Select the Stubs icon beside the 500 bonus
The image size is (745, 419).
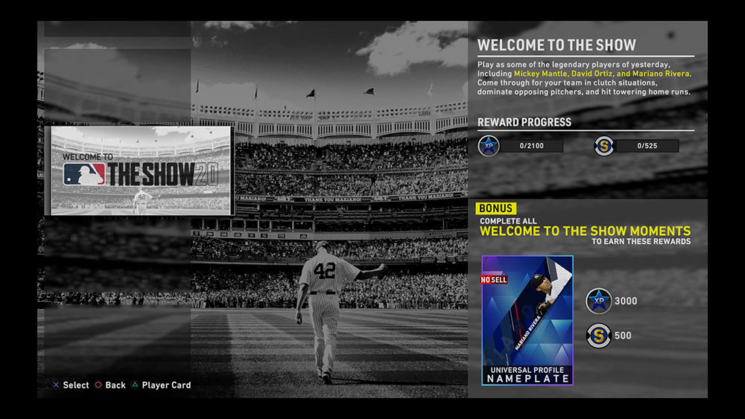(598, 335)
